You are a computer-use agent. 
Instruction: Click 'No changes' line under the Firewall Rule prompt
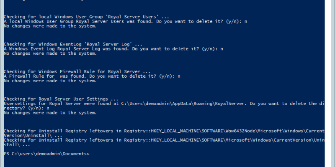coord(50,81)
